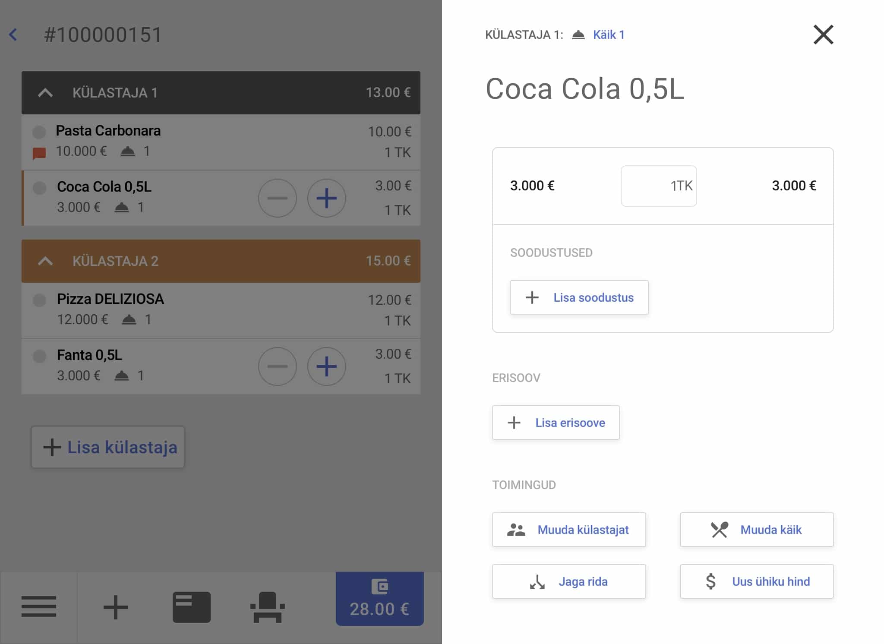This screenshot has width=884, height=644.
Task: Decrease Fanta 0,5L quantity
Action: pyautogui.click(x=277, y=366)
